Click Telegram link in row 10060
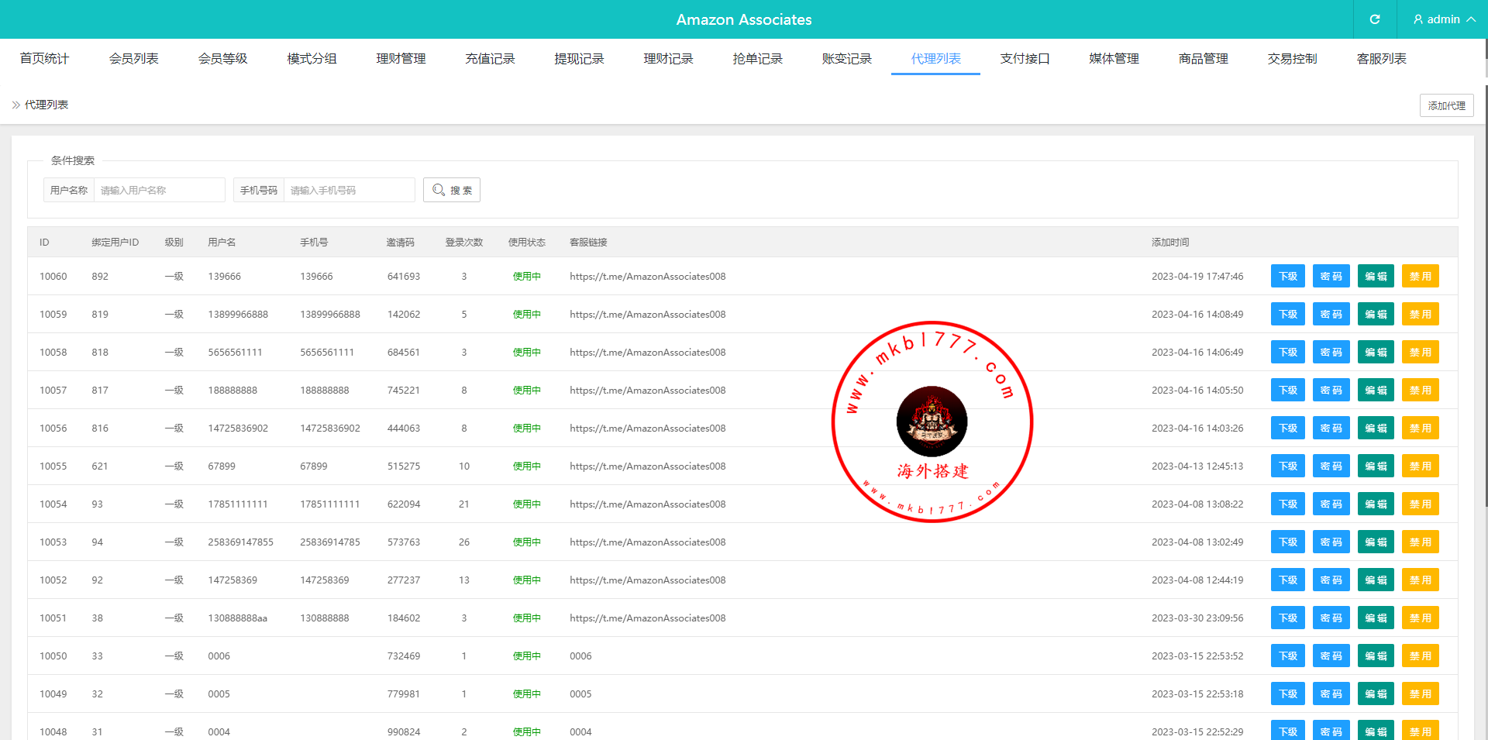1488x740 pixels. 647,276
